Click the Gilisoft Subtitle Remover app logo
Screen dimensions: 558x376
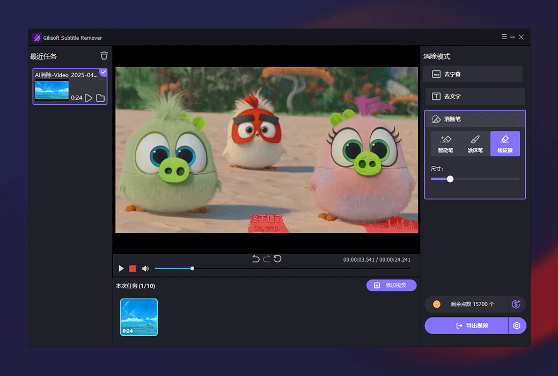tap(36, 38)
